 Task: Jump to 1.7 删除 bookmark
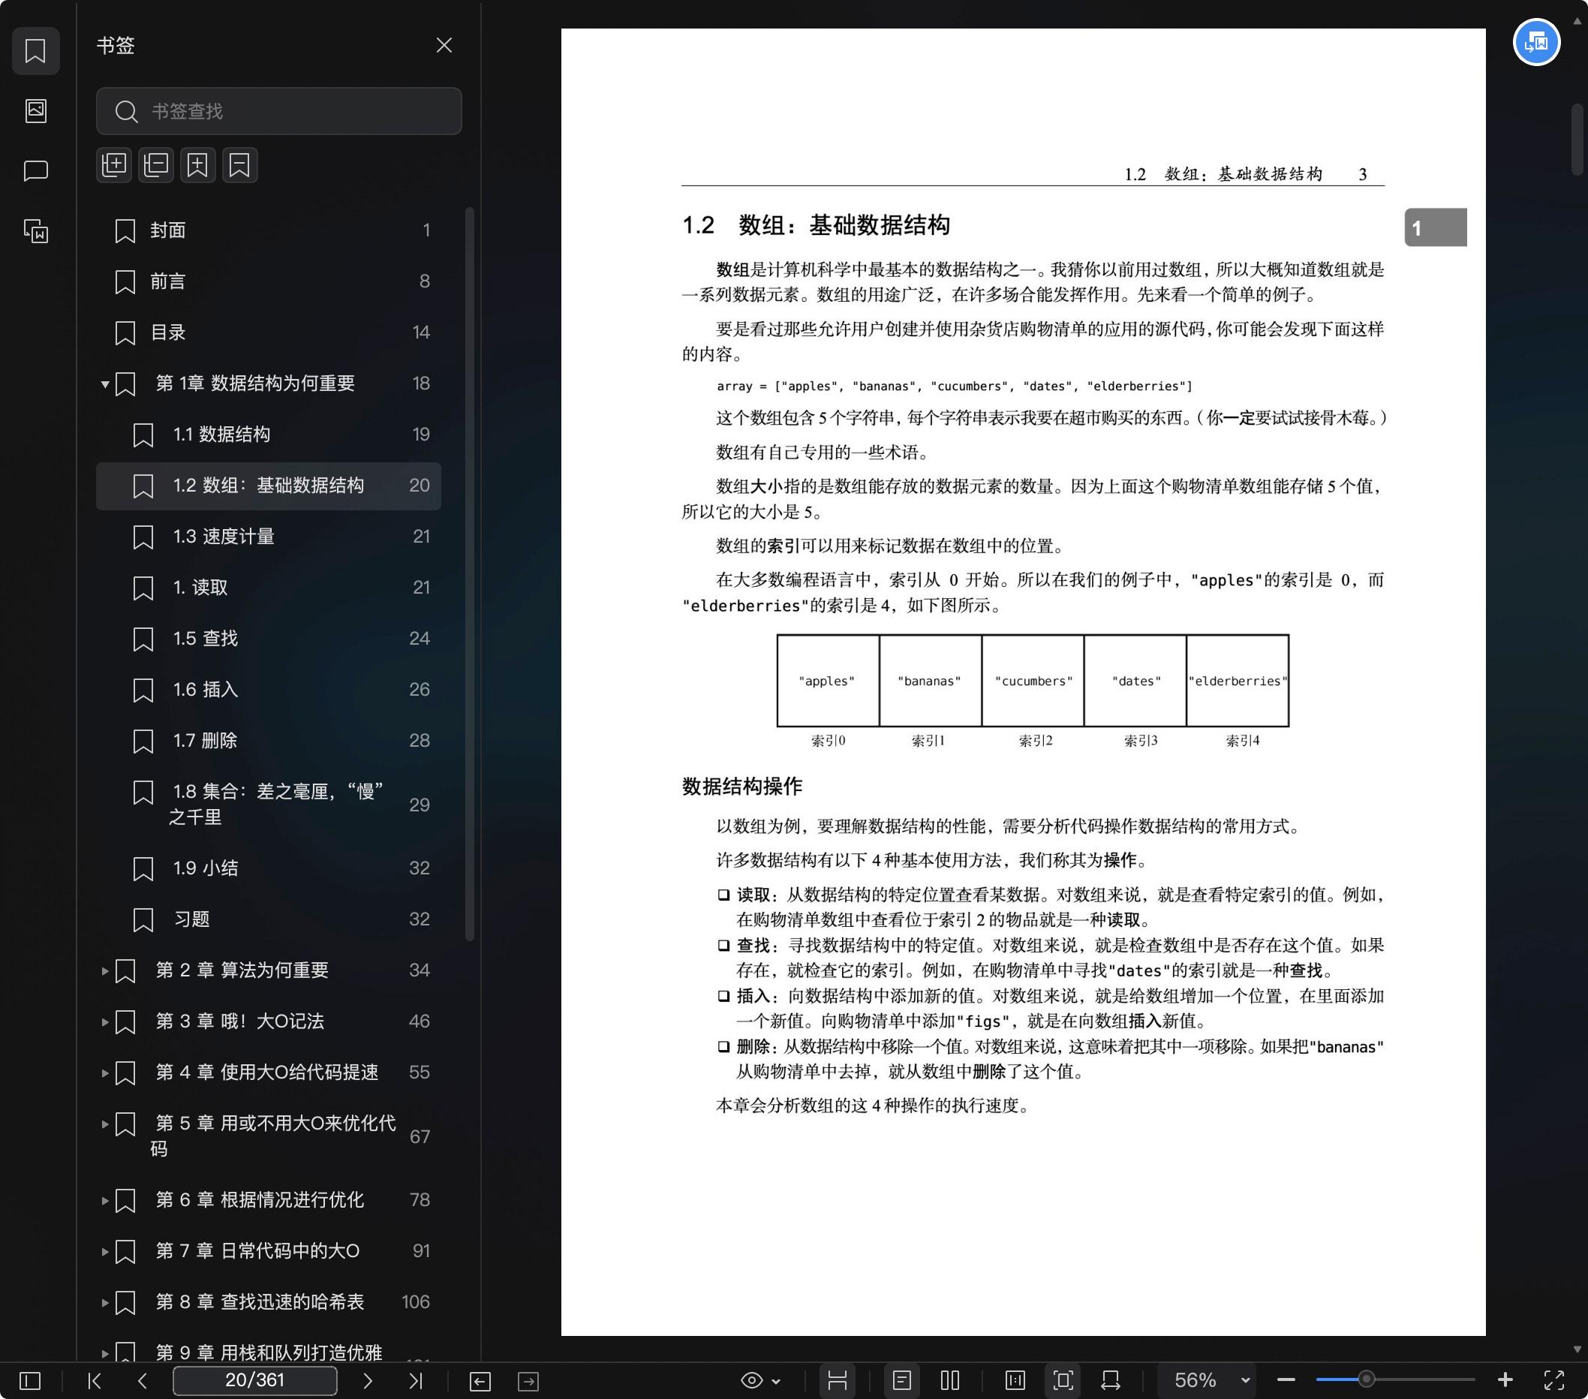pos(269,741)
